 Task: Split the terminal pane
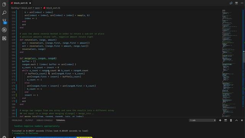pos(225,120)
